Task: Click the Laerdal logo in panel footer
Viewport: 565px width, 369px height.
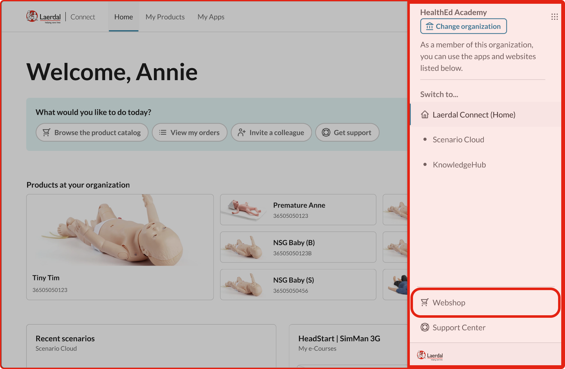Action: [430, 355]
